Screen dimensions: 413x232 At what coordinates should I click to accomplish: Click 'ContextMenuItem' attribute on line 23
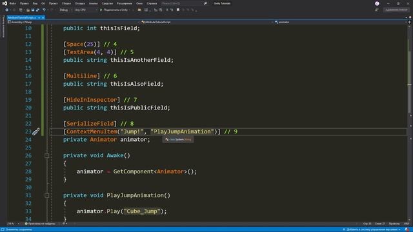[92, 131]
